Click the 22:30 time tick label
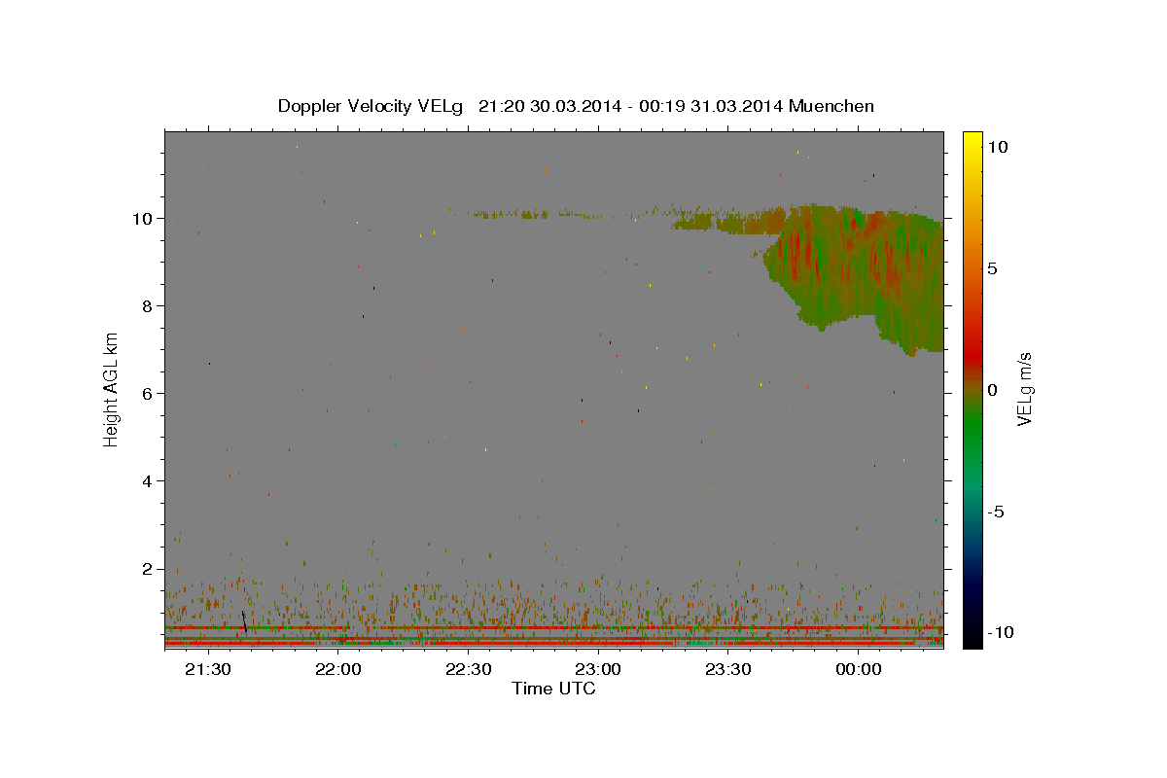Screen dimensions: 1167x778 (x=468, y=669)
